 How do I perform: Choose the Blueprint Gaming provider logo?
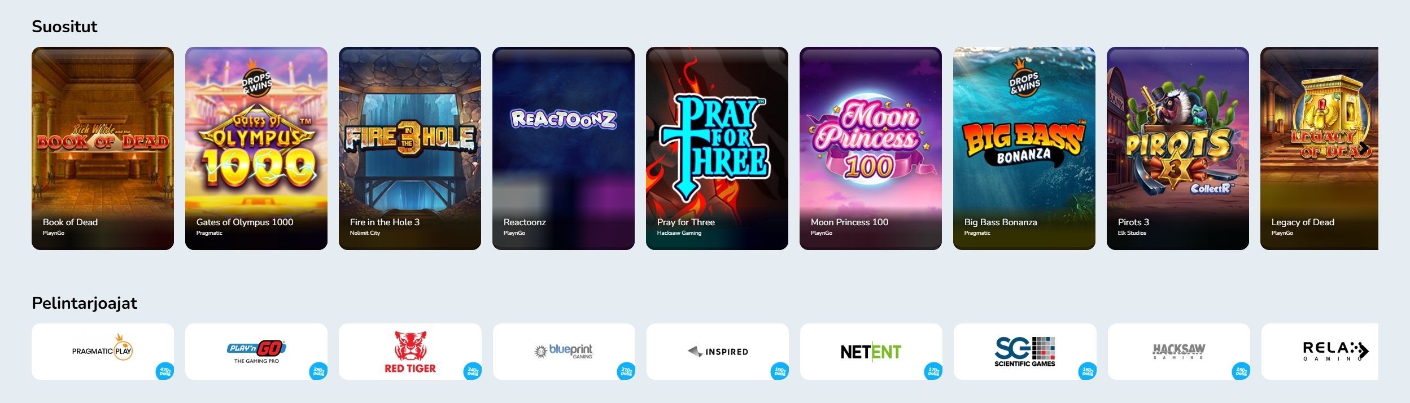point(564,351)
